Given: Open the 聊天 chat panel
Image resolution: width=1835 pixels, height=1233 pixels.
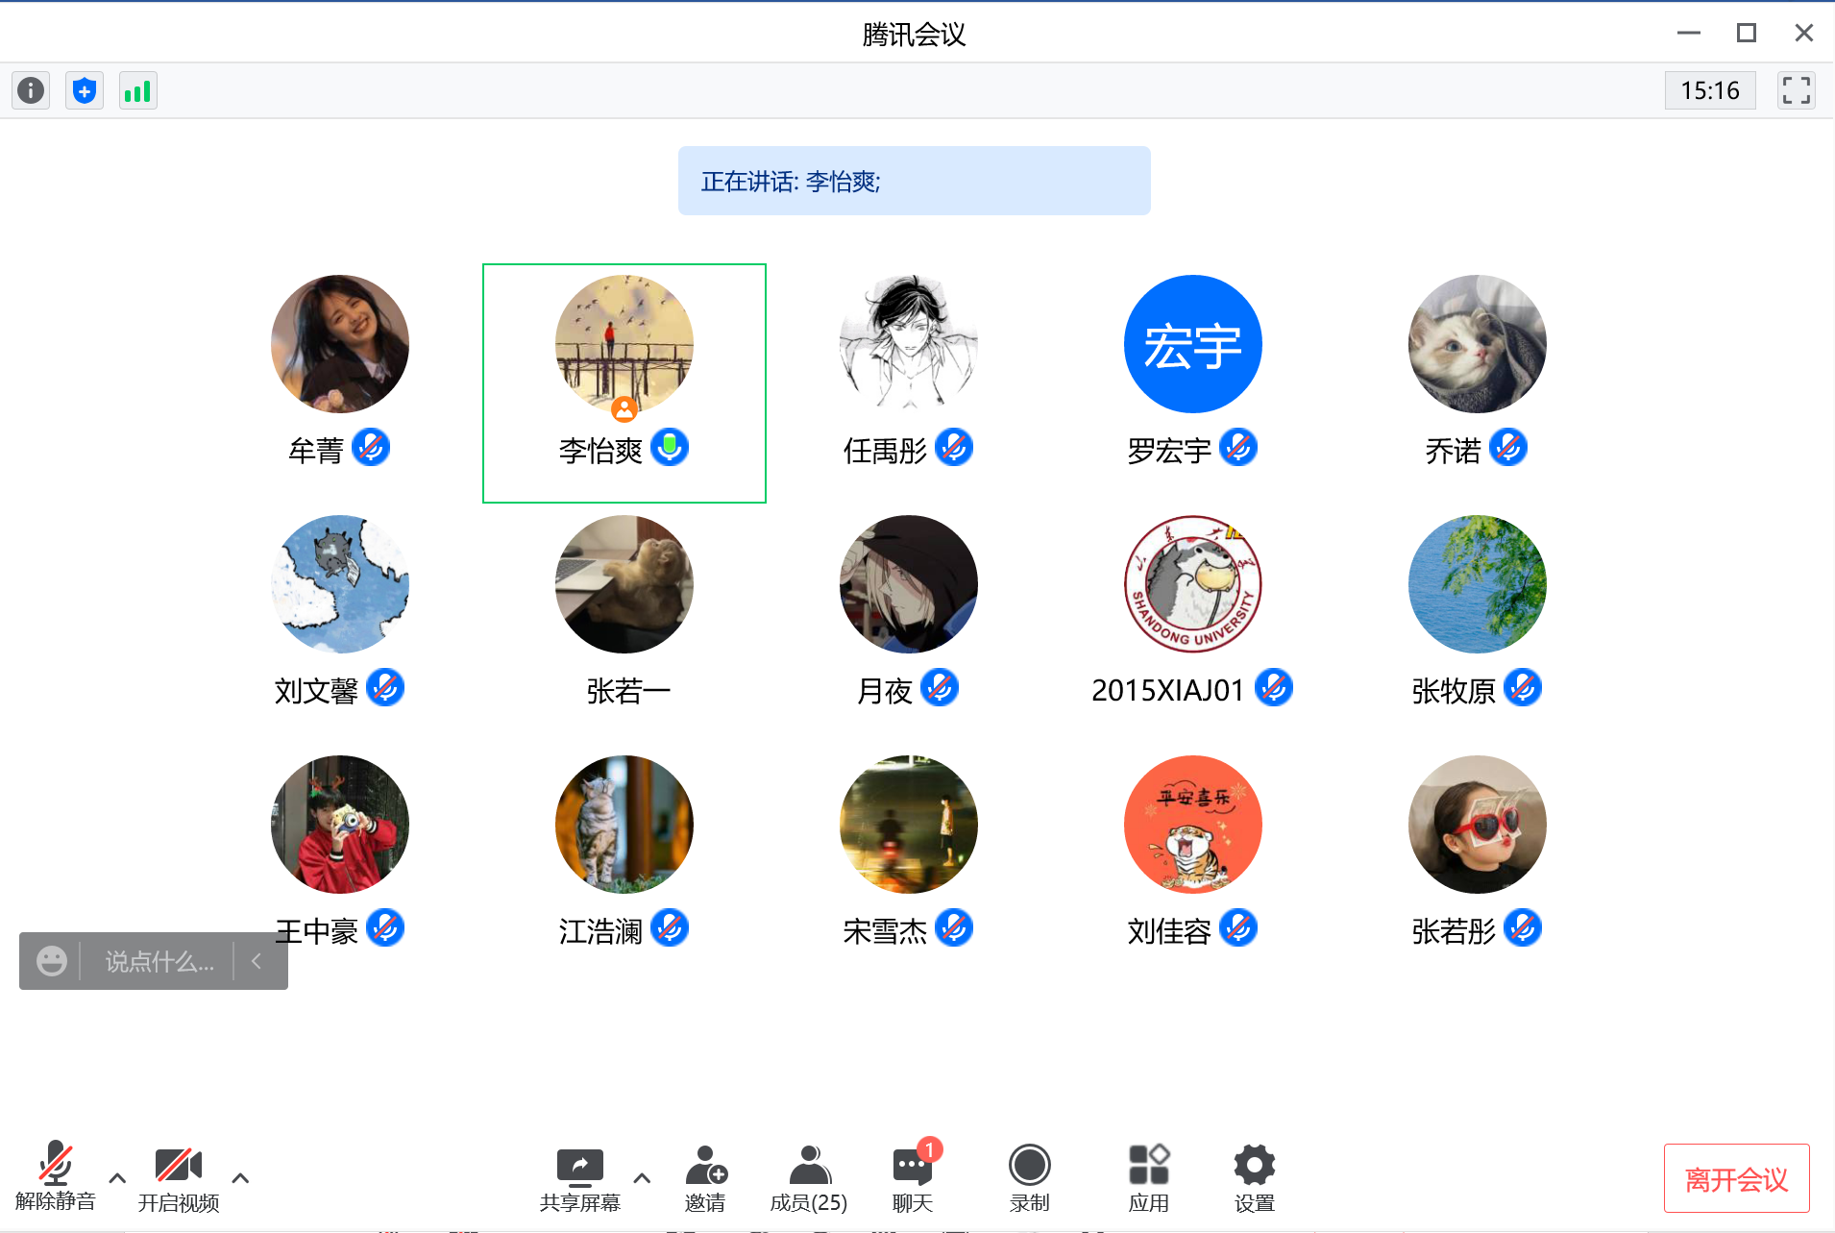Looking at the screenshot, I should [x=913, y=1179].
